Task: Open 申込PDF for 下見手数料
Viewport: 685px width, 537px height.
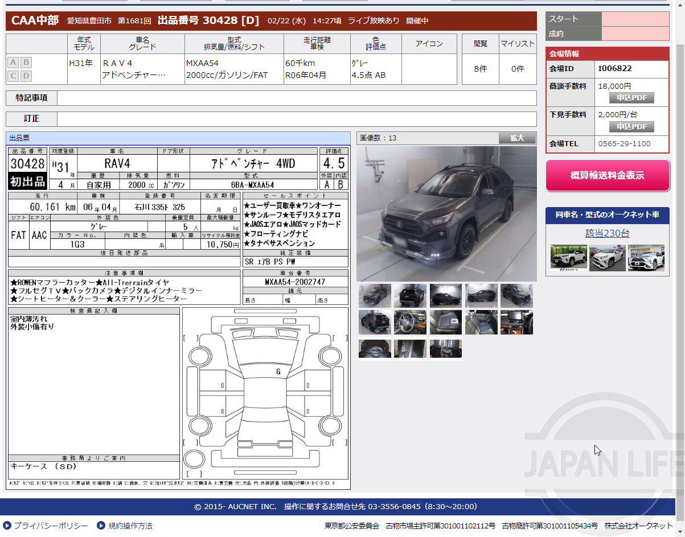Action: (631, 126)
